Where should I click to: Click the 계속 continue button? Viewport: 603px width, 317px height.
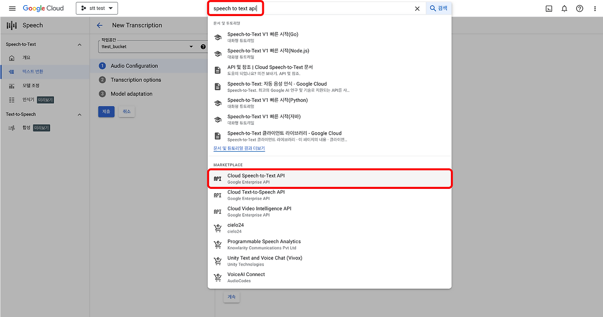pyautogui.click(x=231, y=297)
